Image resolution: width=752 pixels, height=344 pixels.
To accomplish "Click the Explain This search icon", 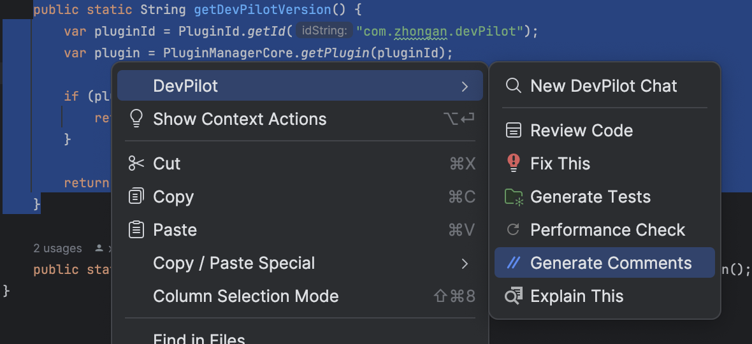I will pyautogui.click(x=513, y=296).
